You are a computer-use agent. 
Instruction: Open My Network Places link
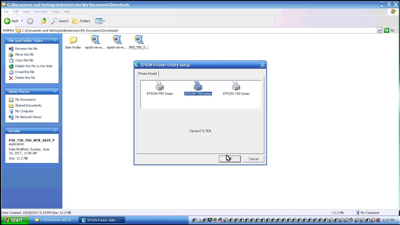(x=28, y=117)
